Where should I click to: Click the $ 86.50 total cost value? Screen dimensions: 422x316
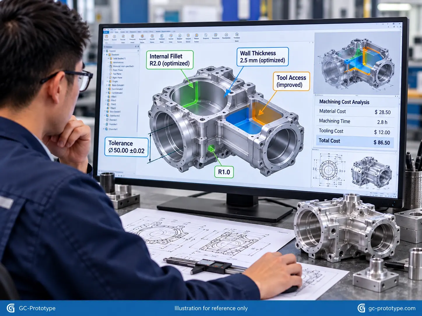point(381,143)
